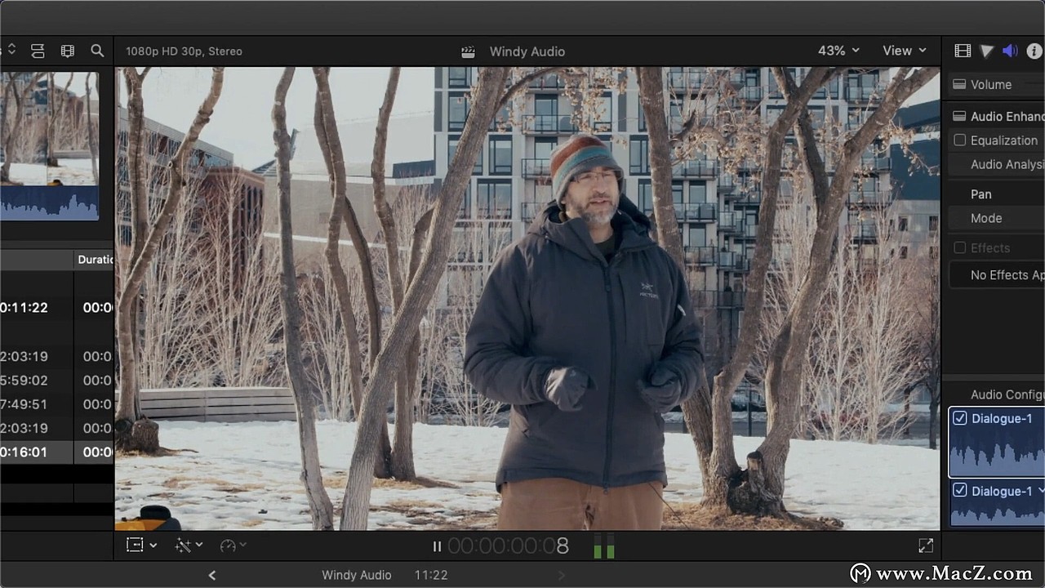Go back in timeline history
1045x588 pixels.
(x=212, y=575)
